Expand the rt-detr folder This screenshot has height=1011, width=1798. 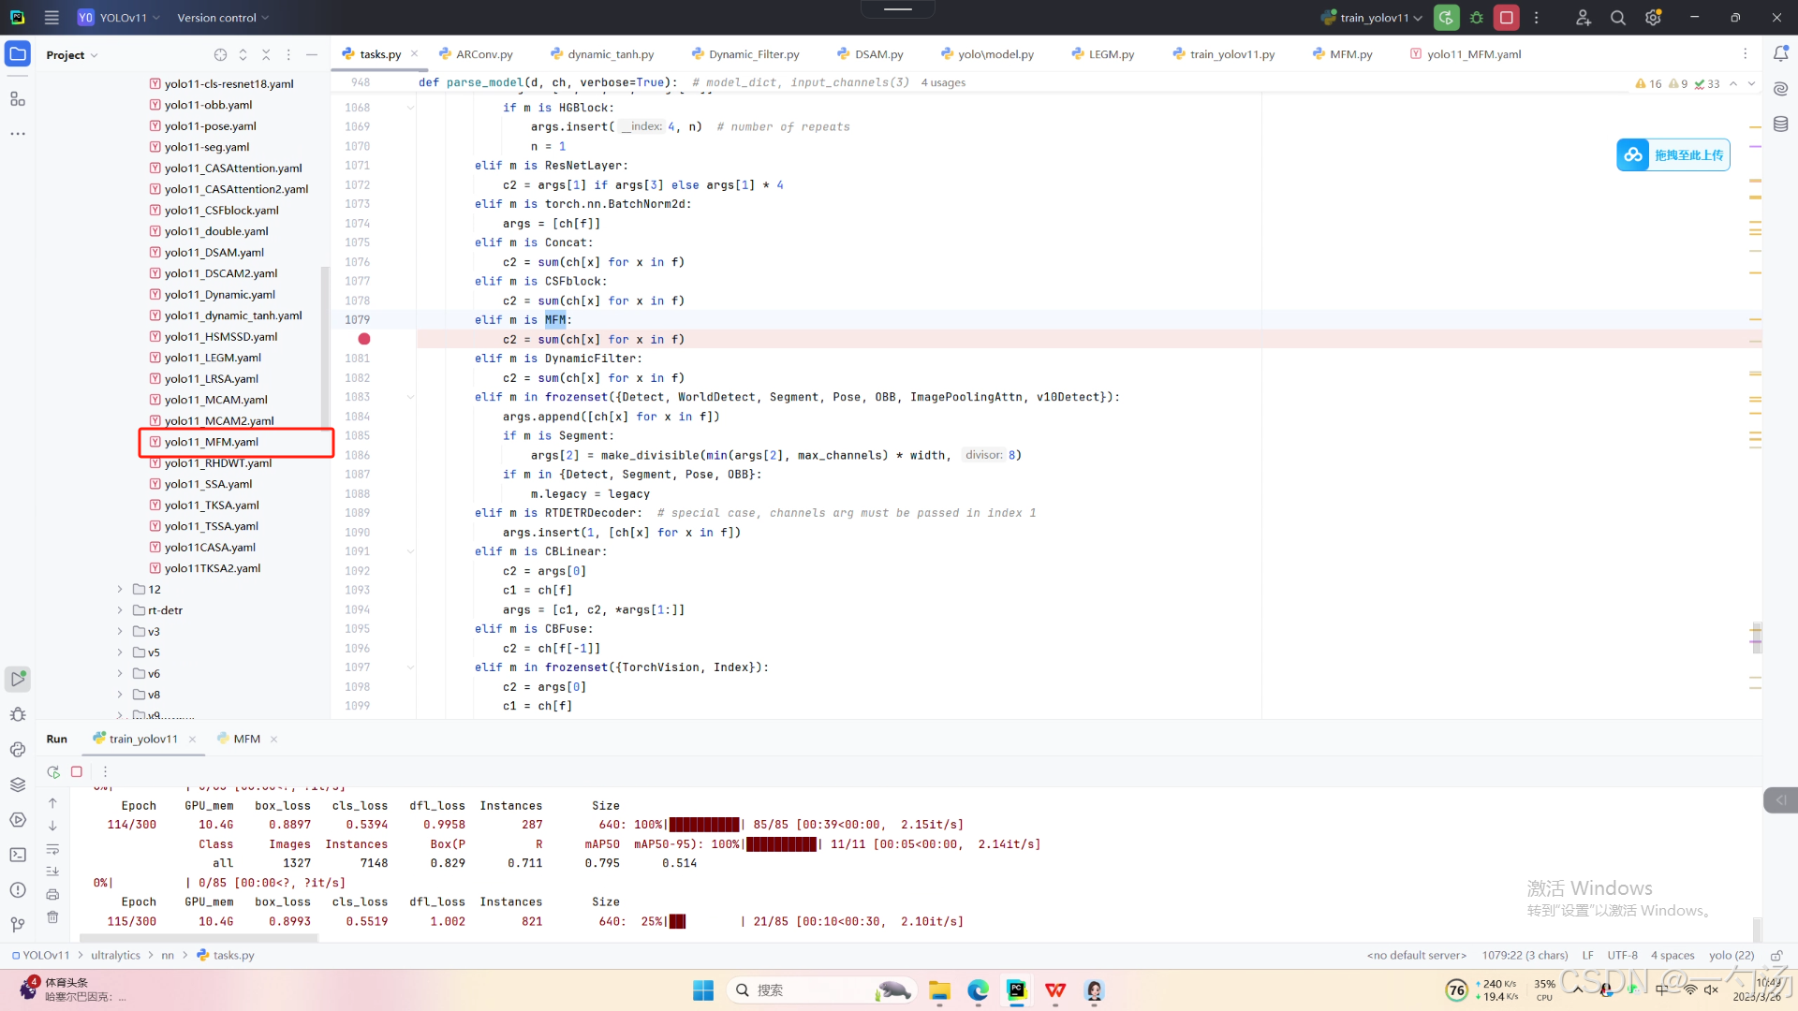click(120, 610)
